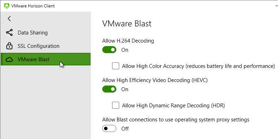Turn off the Allow H.264 Decoding switch
Screen dimensions: 278x139
109,50
